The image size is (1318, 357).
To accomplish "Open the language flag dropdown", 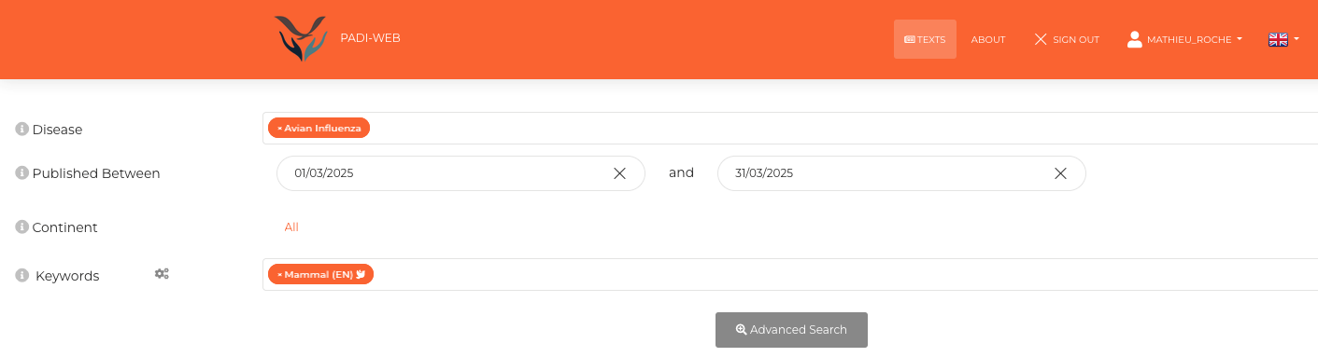I will tap(1283, 39).
